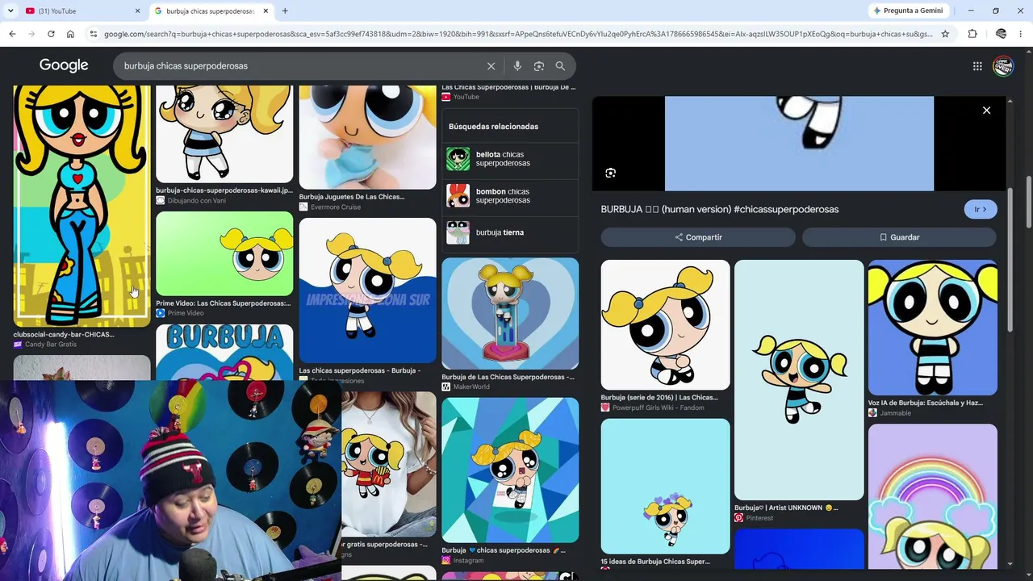Go back to the previous page
The height and width of the screenshot is (581, 1033).
point(12,34)
